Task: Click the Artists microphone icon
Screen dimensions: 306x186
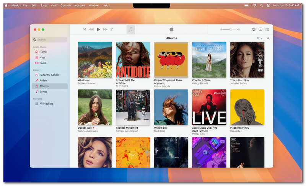Action: 36,81
